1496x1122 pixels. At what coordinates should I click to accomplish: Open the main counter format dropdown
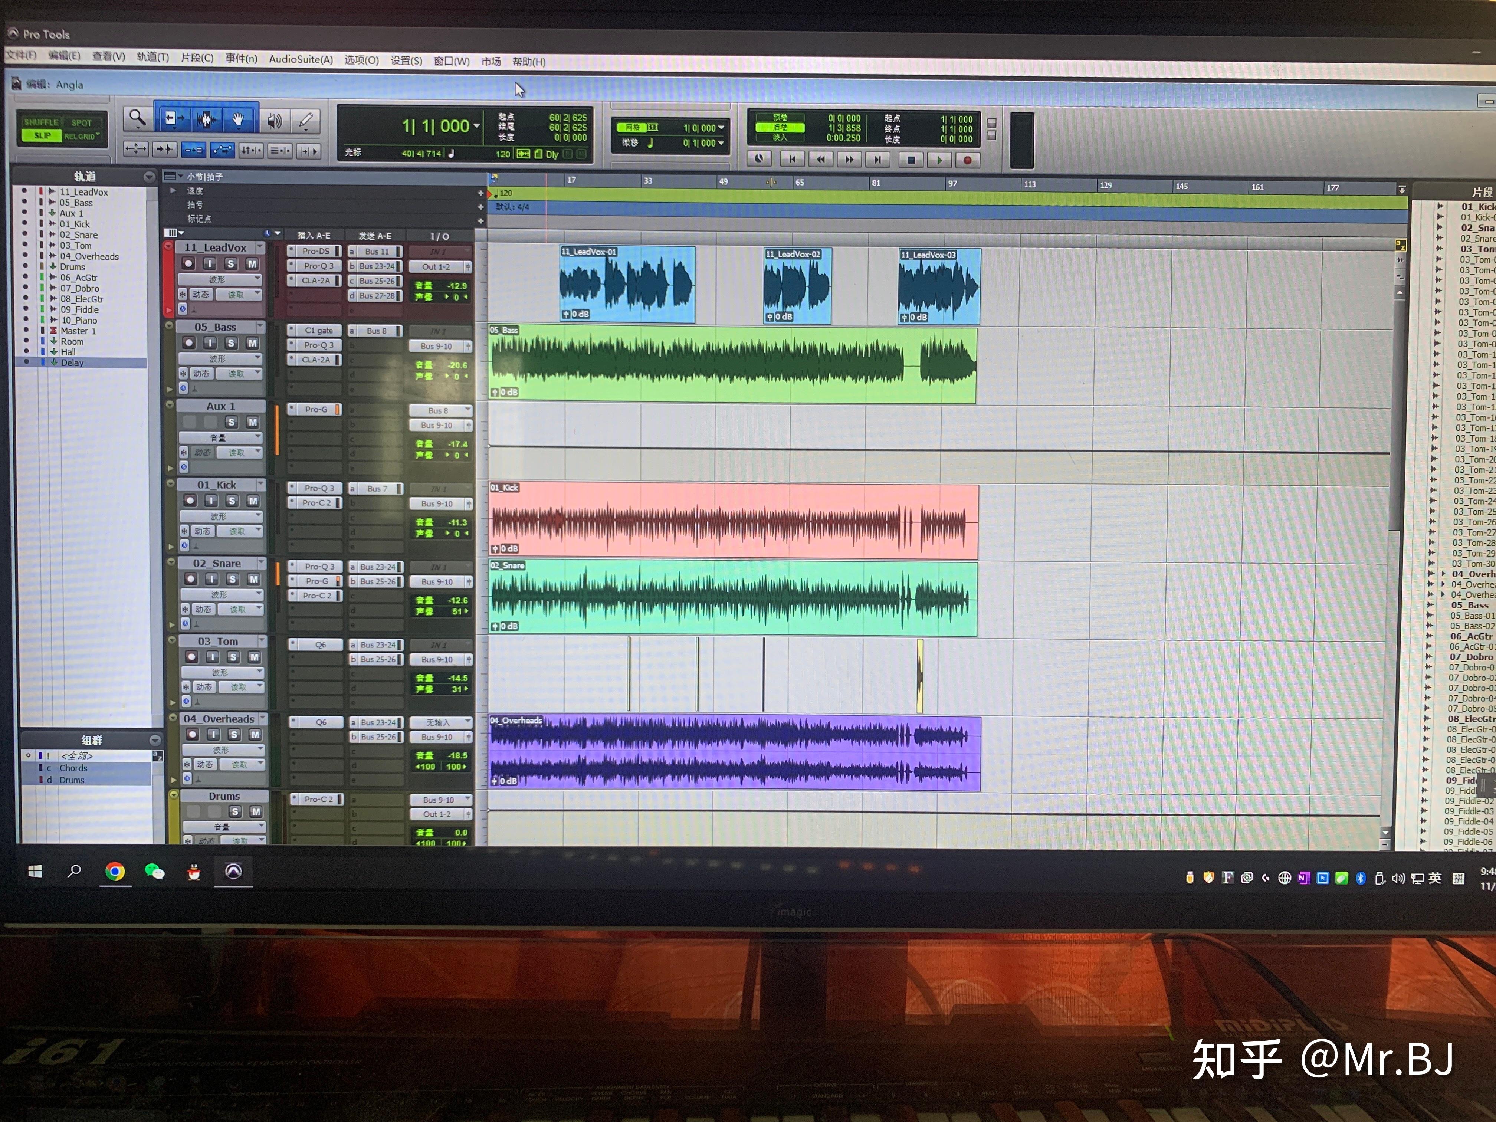(477, 127)
